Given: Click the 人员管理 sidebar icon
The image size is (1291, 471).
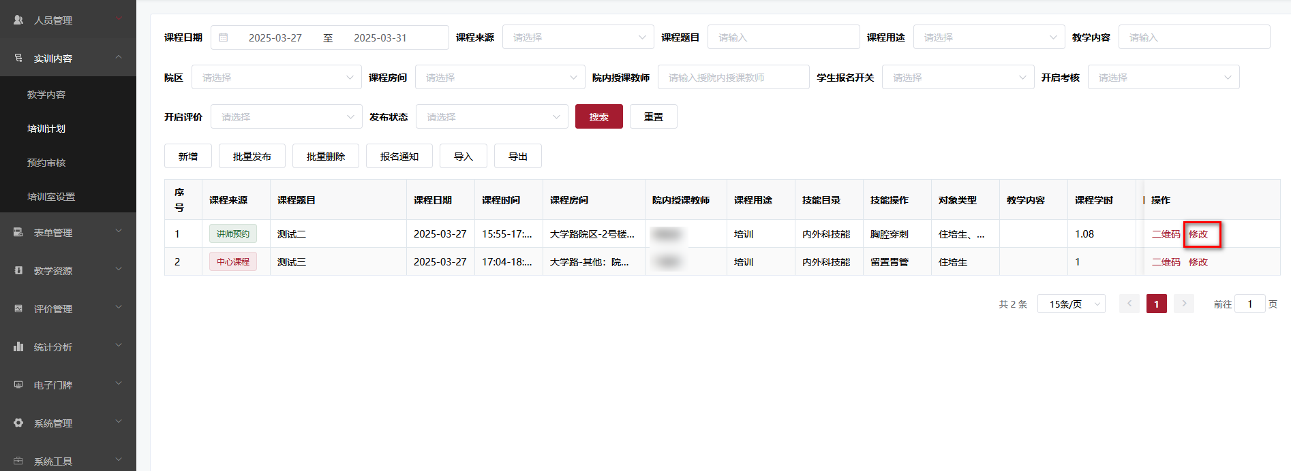Looking at the screenshot, I should (18, 20).
